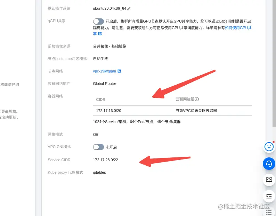Toggle the qGPU共享 switch
This screenshot has width=276, height=216.
coord(98,21)
